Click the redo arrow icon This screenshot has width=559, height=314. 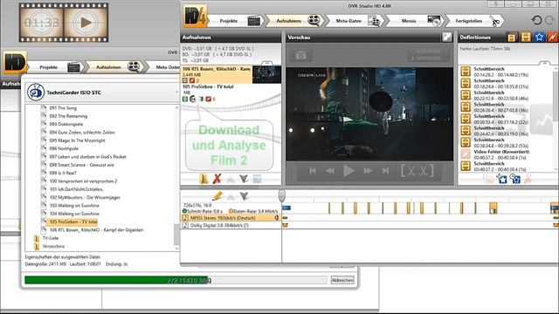click(x=550, y=20)
